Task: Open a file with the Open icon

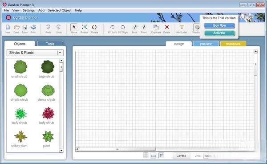Action: pos(16,27)
